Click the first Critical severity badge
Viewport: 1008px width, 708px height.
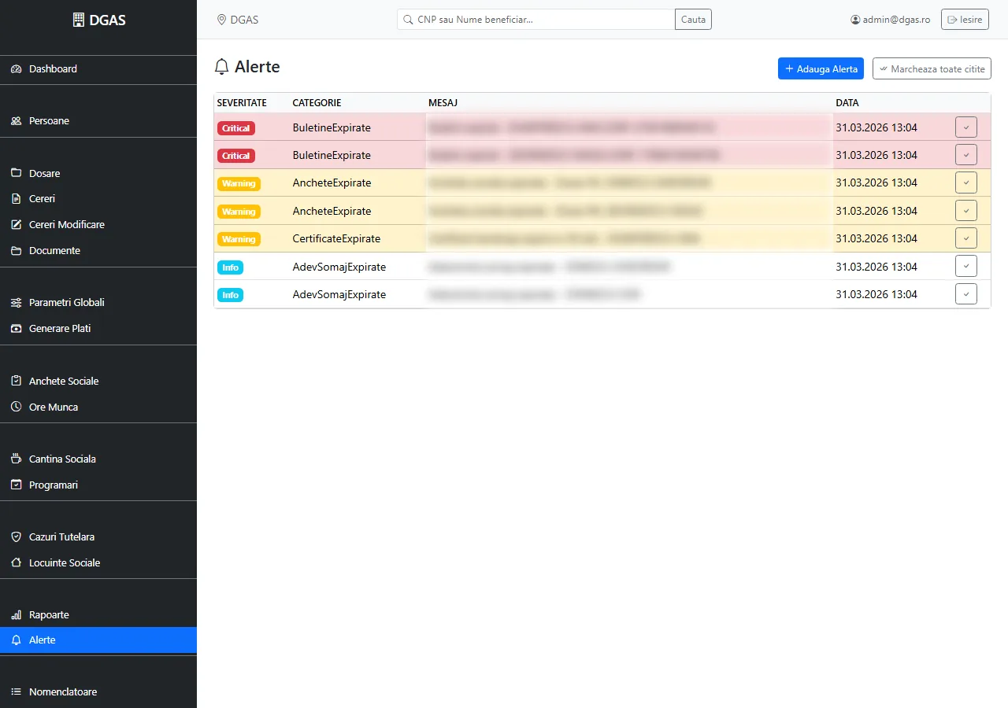tap(236, 128)
